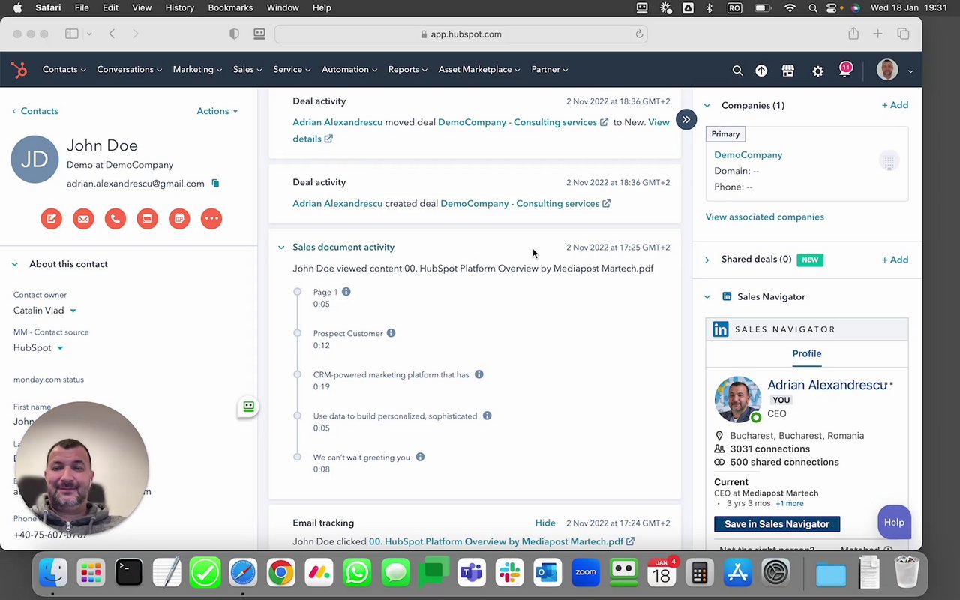
Task: Collapse the Companies (1) section
Action: tap(706, 106)
